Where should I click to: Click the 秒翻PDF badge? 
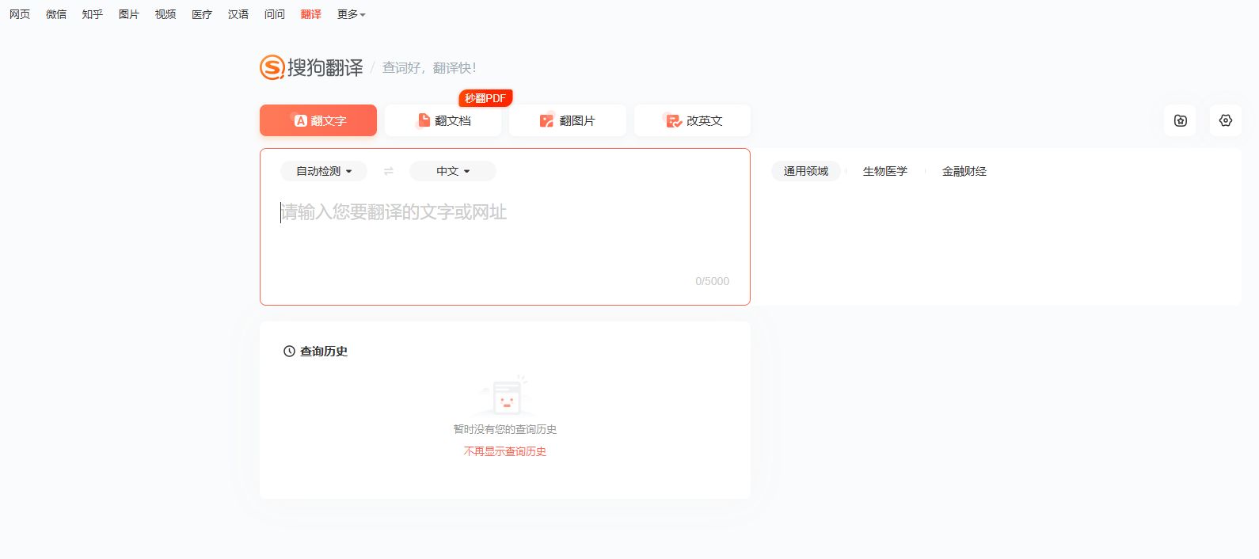point(485,98)
